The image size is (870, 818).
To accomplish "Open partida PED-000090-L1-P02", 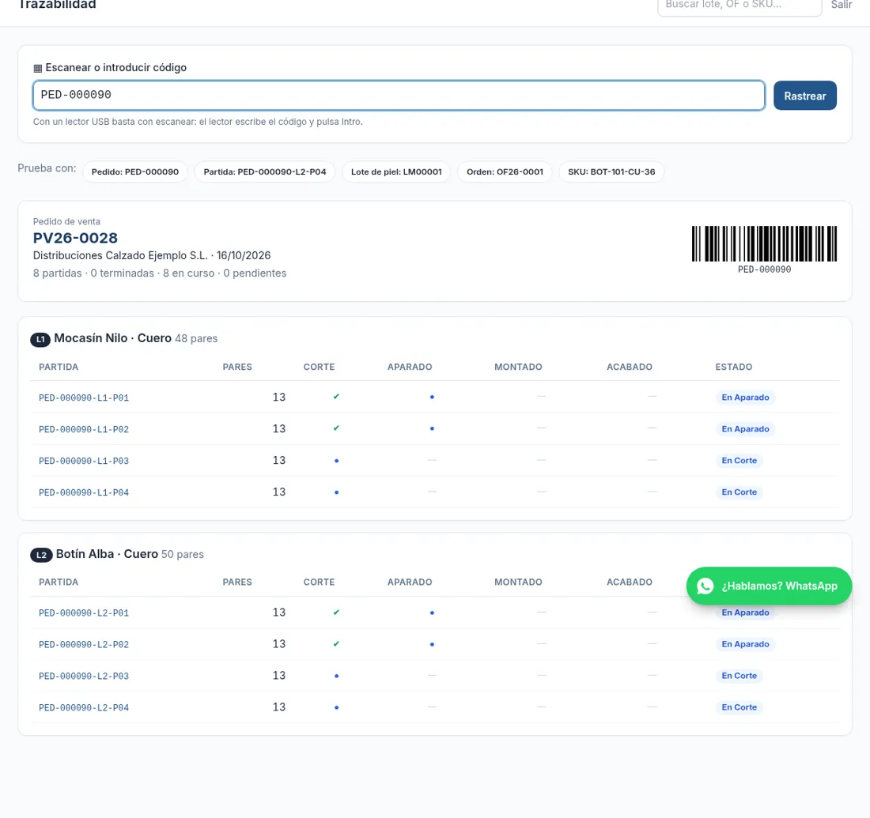I will click(x=84, y=429).
